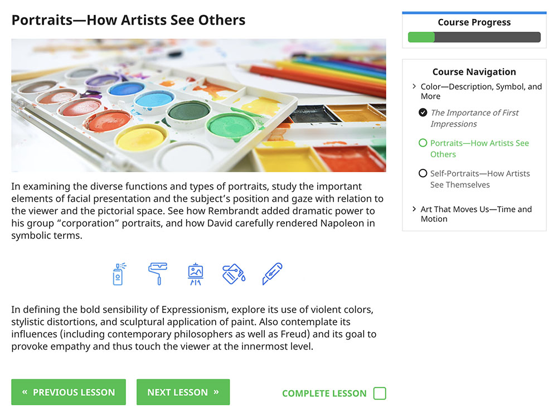558x417 pixels.
Task: Click the spray paint can icon
Action: pyautogui.click(x=118, y=274)
